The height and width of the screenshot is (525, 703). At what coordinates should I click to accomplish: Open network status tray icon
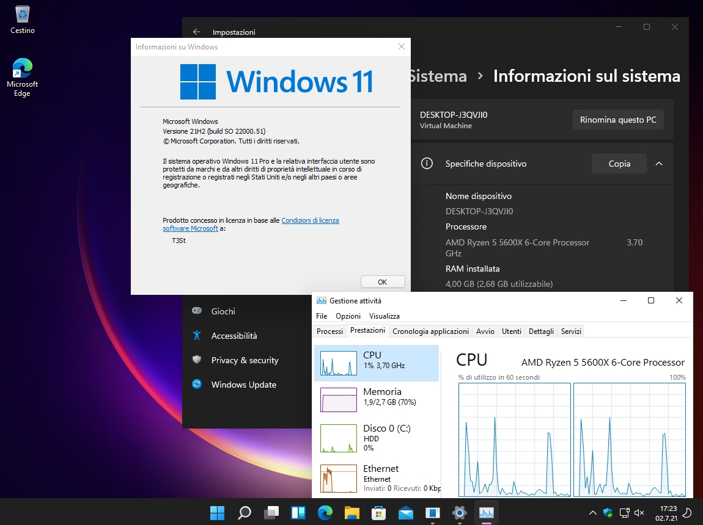click(624, 513)
